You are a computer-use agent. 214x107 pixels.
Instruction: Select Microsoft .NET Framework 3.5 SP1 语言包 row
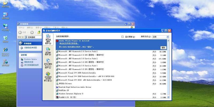tap(111, 69)
